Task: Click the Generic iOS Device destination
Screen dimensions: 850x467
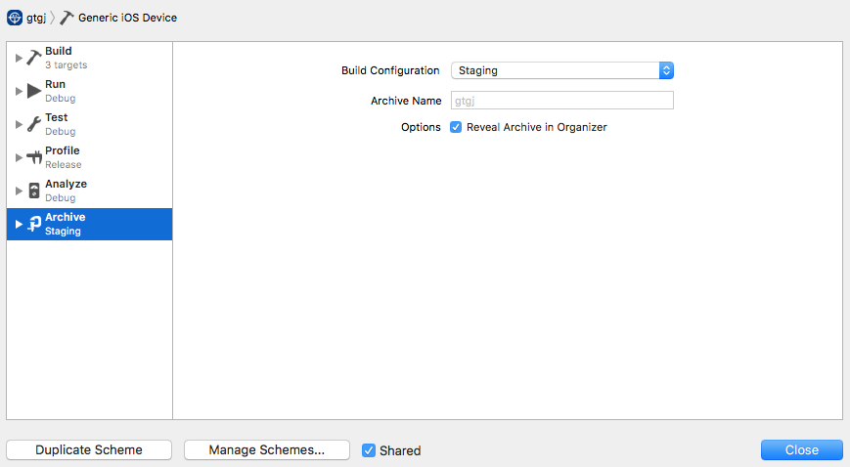Action: [x=127, y=18]
